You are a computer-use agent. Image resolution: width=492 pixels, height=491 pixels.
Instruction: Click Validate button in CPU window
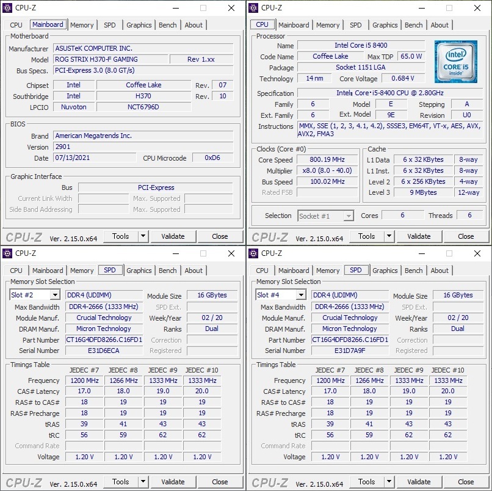pos(419,236)
